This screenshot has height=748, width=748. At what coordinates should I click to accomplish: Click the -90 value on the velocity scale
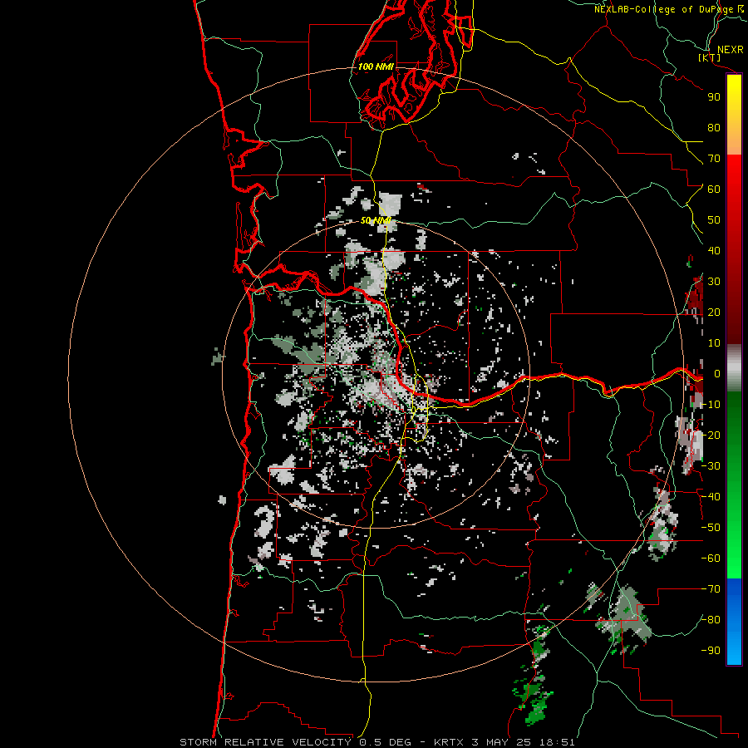tap(711, 651)
